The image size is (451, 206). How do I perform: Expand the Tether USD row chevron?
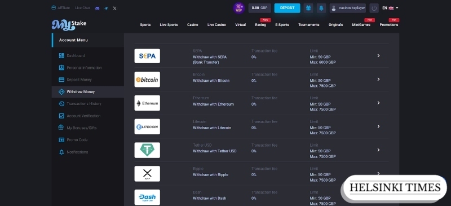coord(378,150)
